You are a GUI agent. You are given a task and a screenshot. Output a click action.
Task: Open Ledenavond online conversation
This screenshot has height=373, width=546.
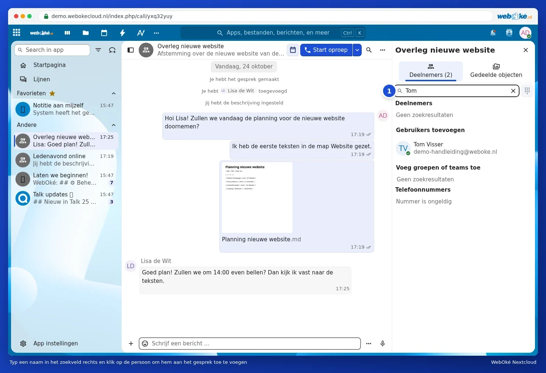tap(66, 160)
